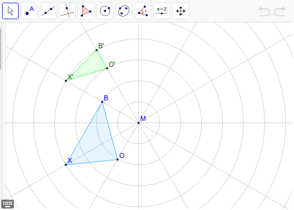
Task: Click point X of blue triangle
Action: click(x=66, y=165)
